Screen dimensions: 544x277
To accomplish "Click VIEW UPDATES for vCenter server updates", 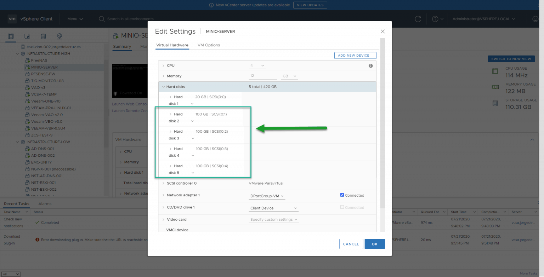I will tap(310, 5).
